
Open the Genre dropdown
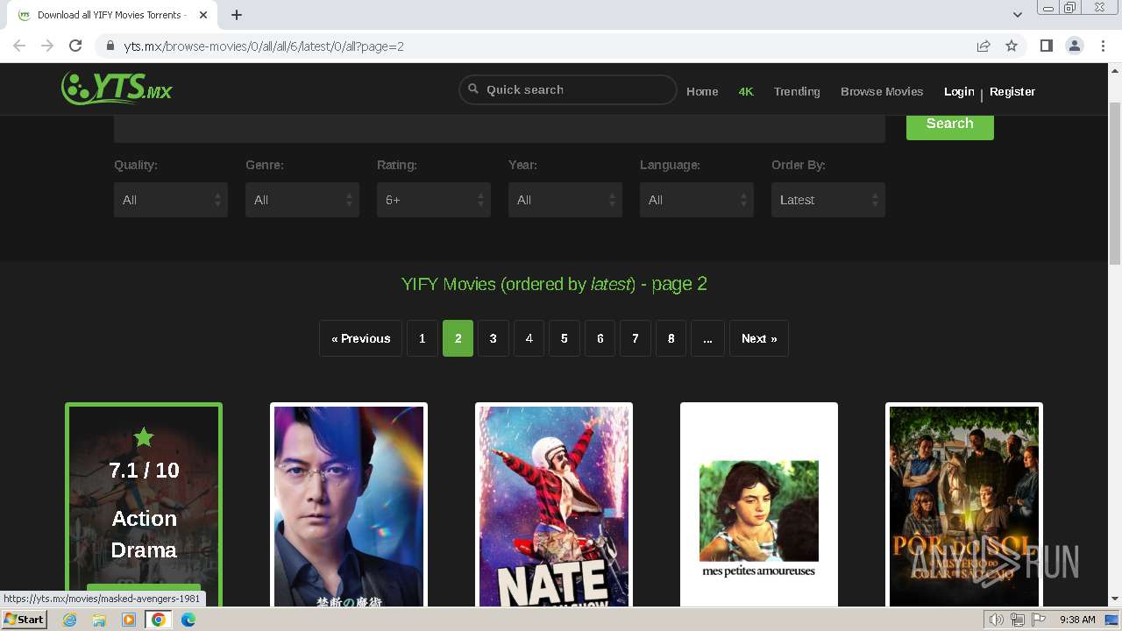302,200
